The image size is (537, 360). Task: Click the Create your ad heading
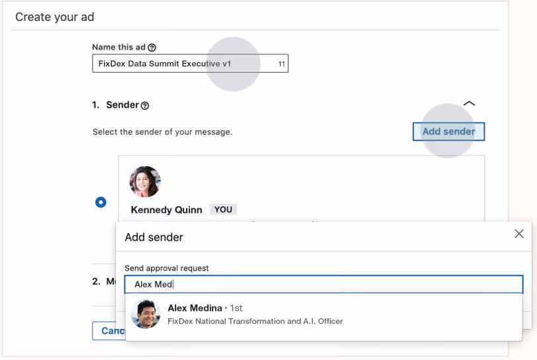pos(55,17)
